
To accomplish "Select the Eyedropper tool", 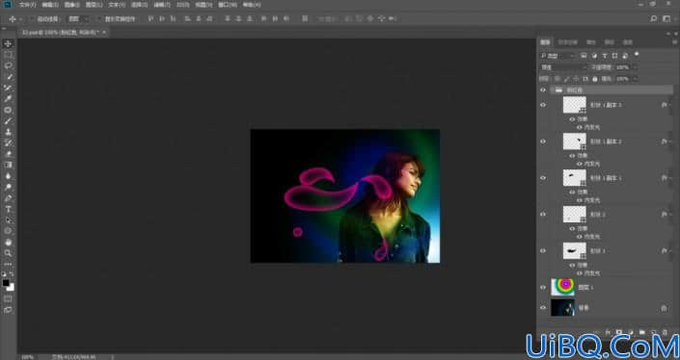I will point(8,99).
